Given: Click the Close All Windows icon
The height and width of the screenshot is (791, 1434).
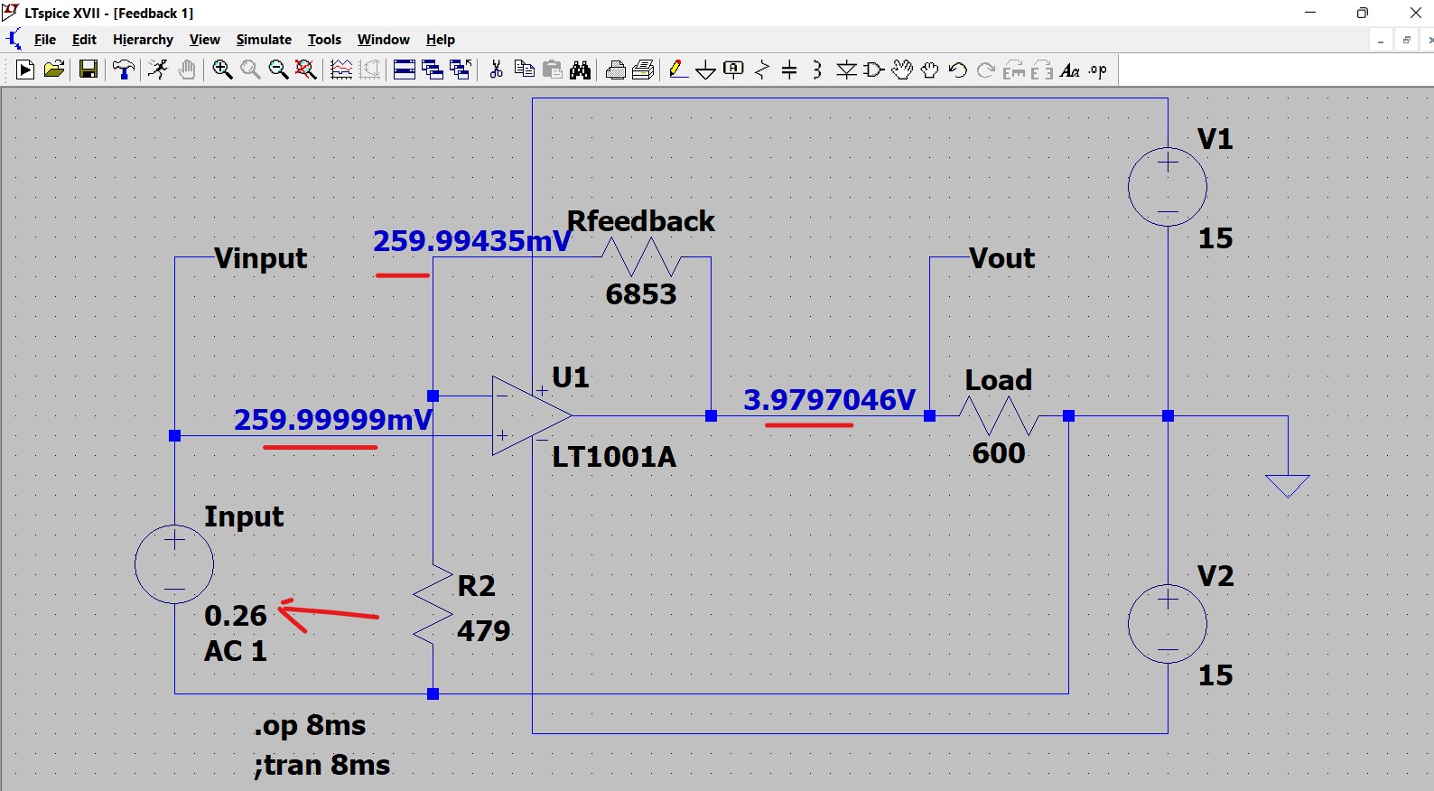Looking at the screenshot, I should click(461, 70).
